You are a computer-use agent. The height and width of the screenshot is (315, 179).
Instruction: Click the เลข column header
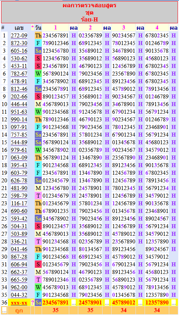(x=19, y=28)
